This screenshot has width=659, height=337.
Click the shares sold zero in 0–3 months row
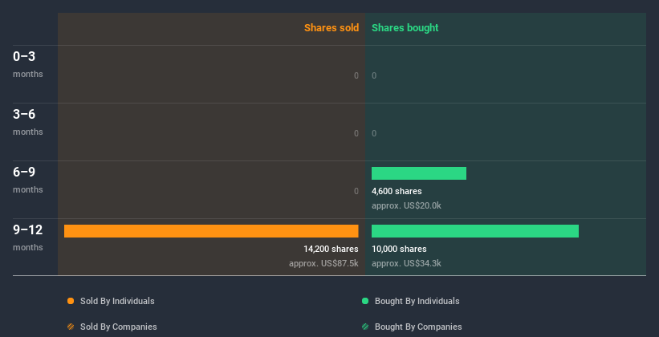point(356,75)
